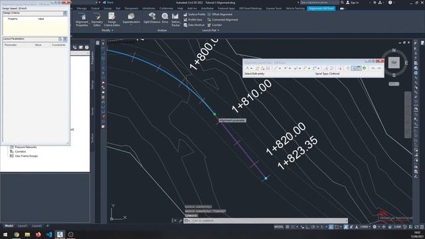Switch to the Survey ribbon tab
Screen dimensions: 425x239
coord(108,9)
